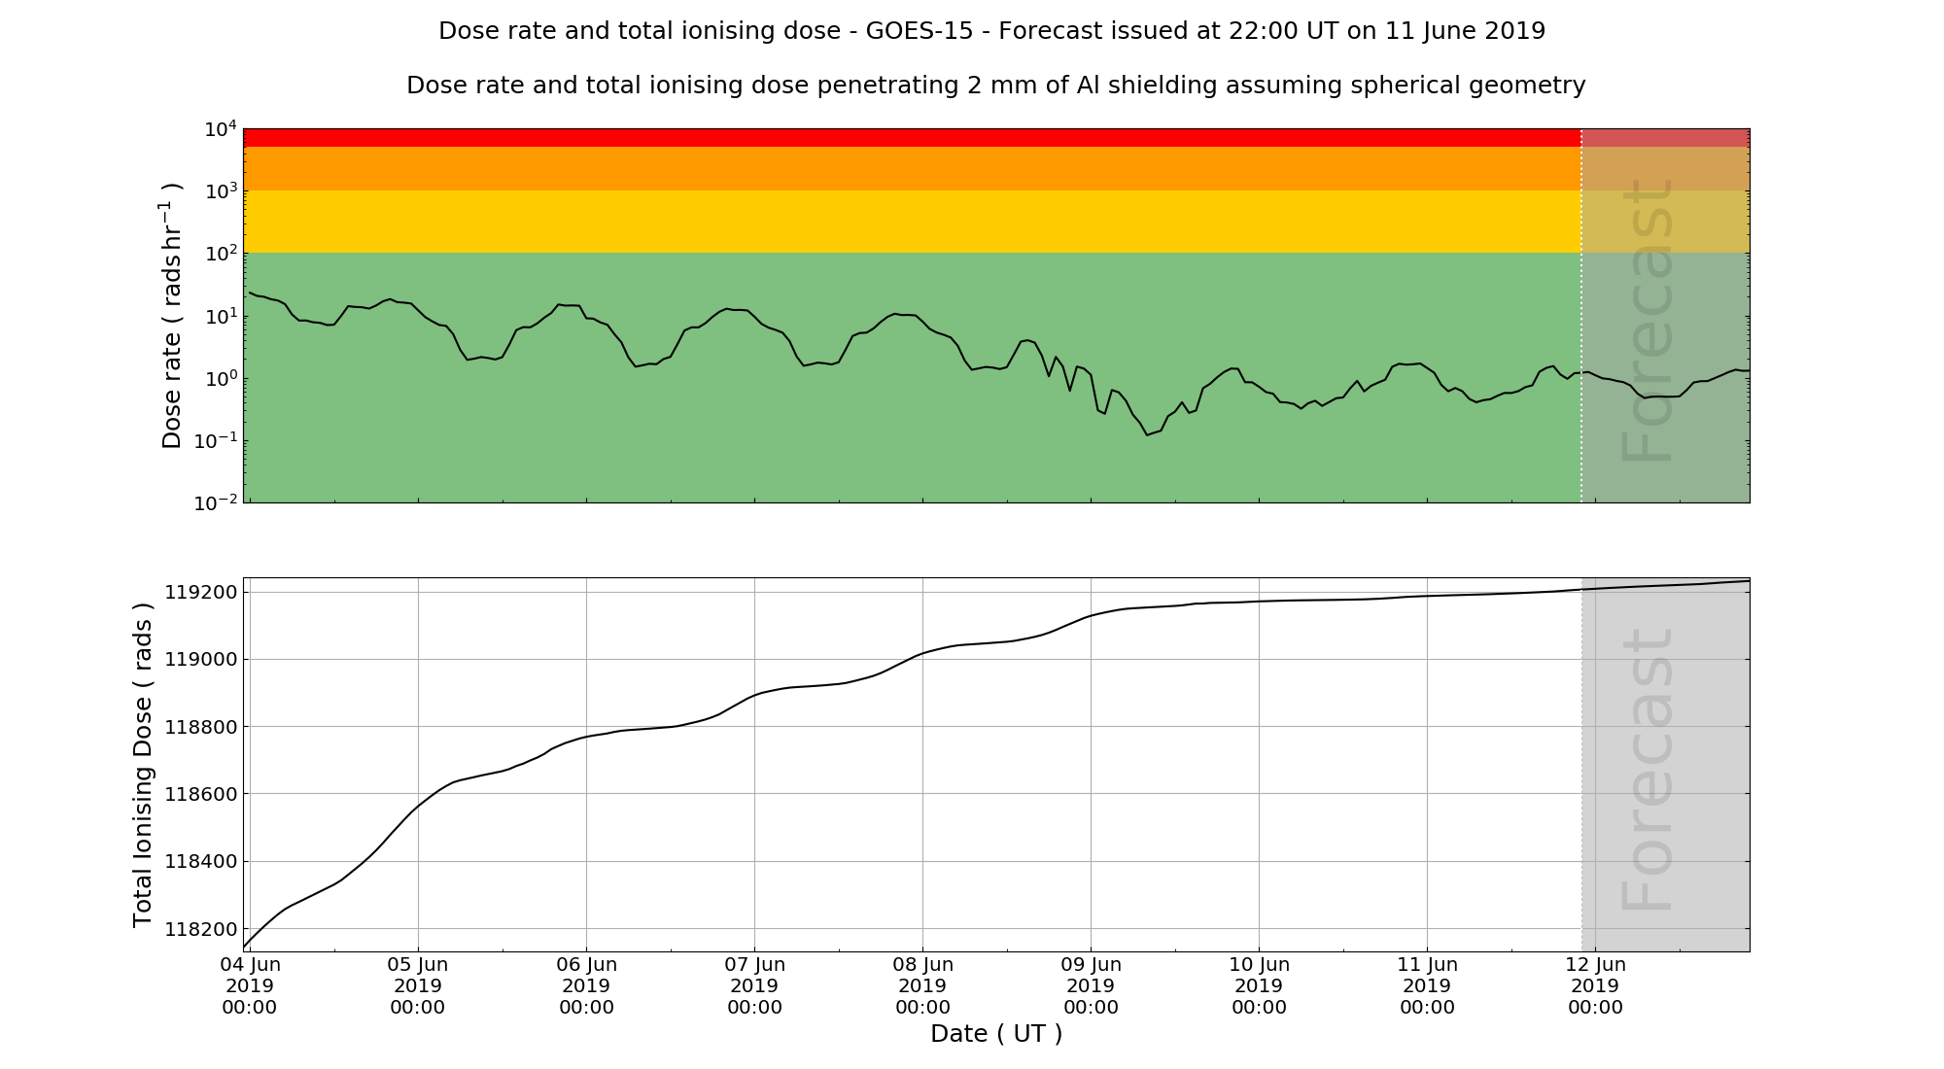Viewport: 1944px width, 1069px height.
Task: Click the Total Ionising Dose axis label
Action: click(143, 765)
